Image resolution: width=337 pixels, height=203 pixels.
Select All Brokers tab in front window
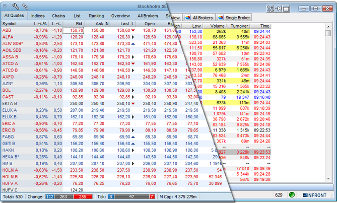pyautogui.click(x=148, y=16)
